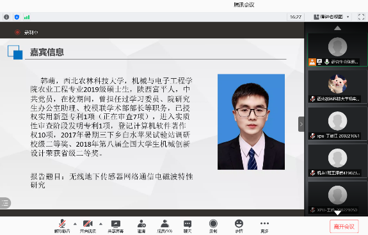Viewport: 368px width, 235px height.
Task: Click Leave Meeting (离开会议) button
Action: click(x=344, y=227)
